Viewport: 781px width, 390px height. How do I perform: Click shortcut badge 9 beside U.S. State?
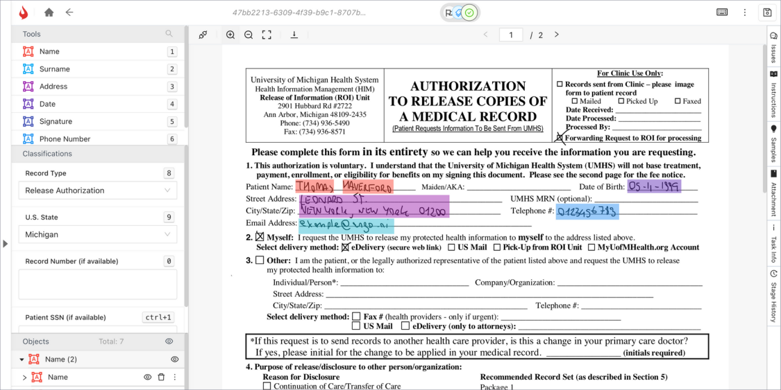(x=169, y=217)
